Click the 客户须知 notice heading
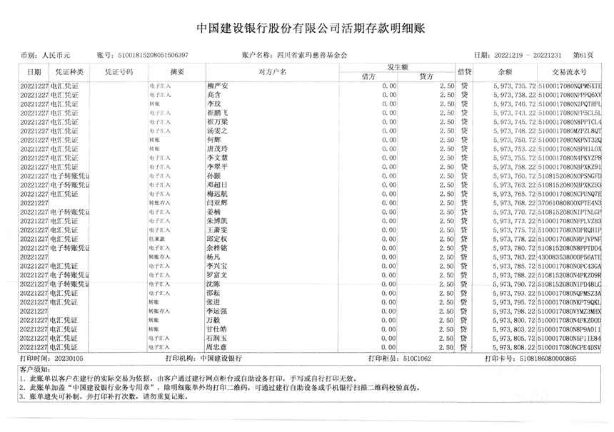Viewport: 614px width, 432px height. pos(35,369)
